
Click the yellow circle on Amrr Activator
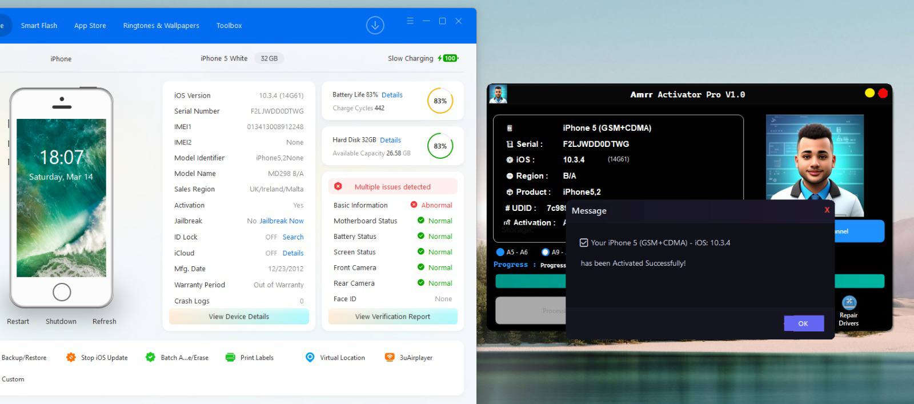tap(869, 93)
